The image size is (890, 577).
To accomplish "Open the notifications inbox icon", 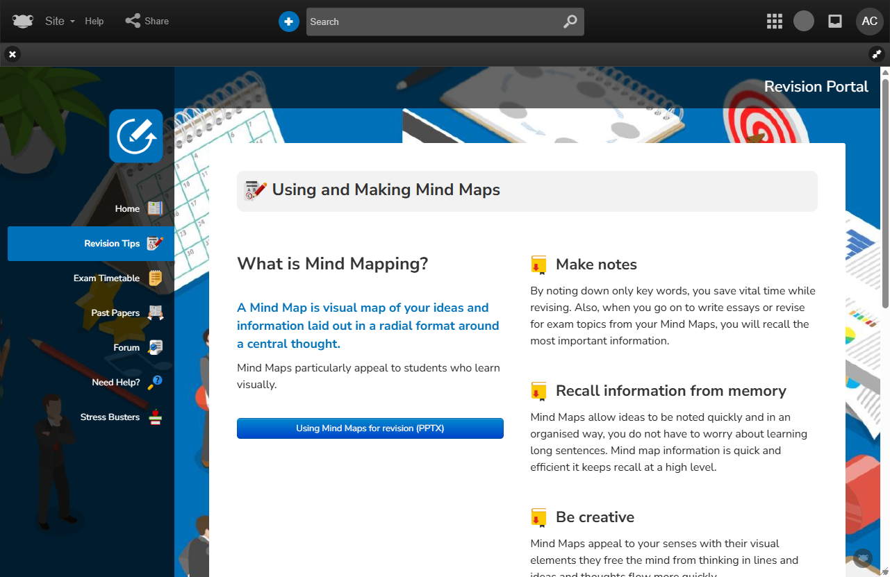I will click(x=835, y=21).
